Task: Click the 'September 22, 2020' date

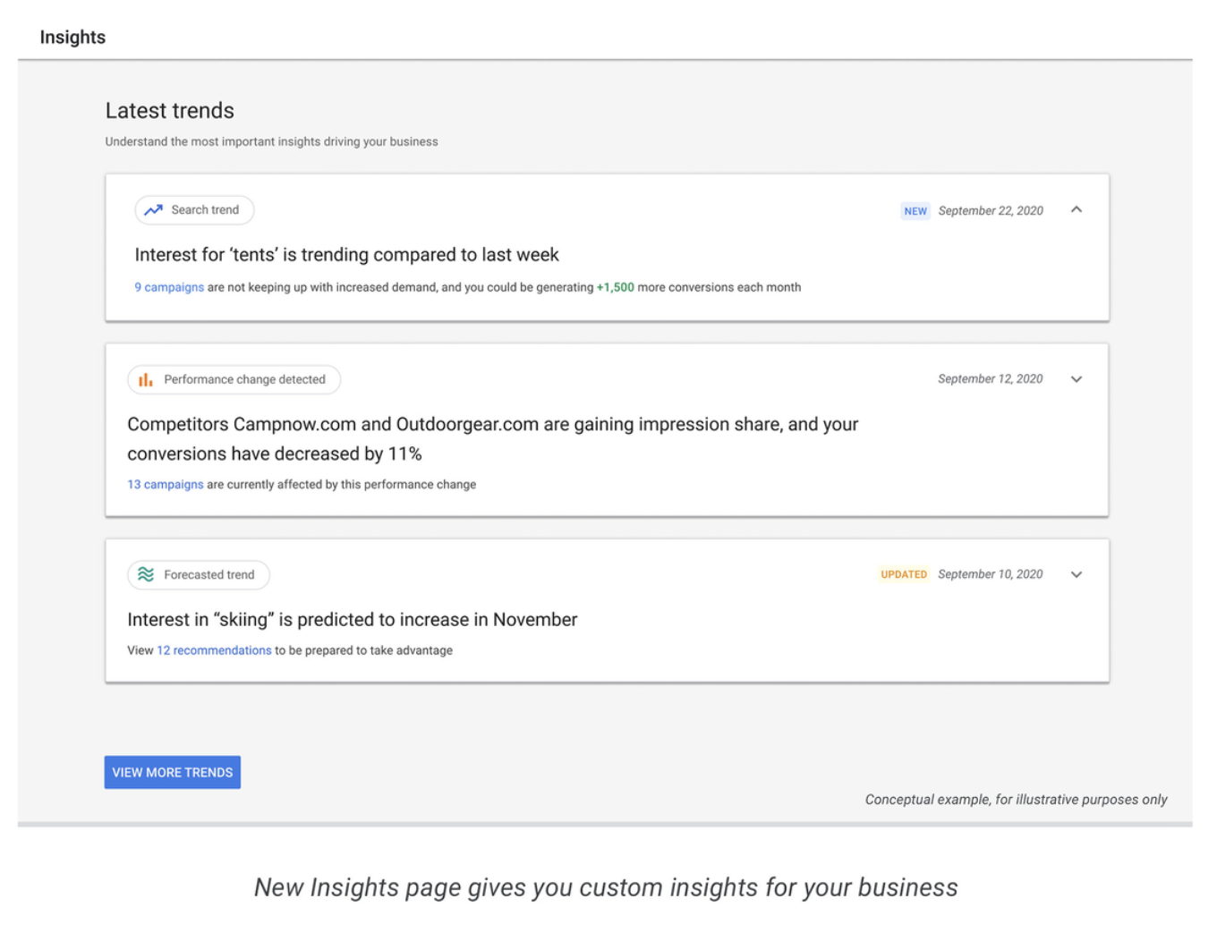Action: (991, 211)
